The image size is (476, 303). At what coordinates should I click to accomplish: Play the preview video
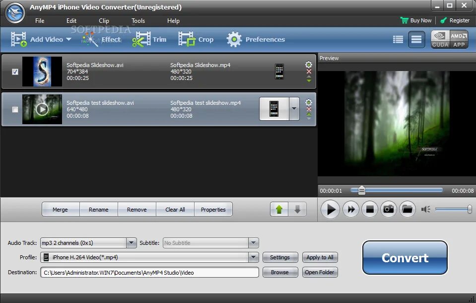tap(330, 210)
